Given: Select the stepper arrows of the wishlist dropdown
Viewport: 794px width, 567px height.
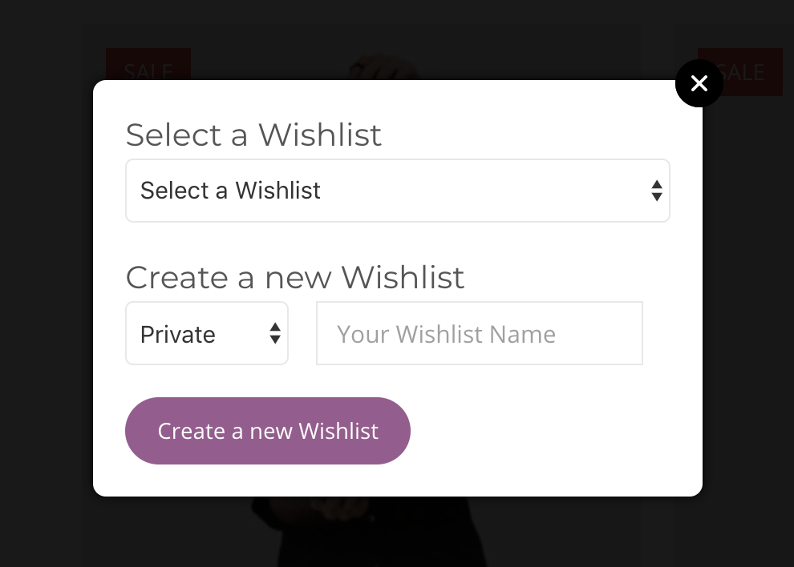Looking at the screenshot, I should [657, 191].
